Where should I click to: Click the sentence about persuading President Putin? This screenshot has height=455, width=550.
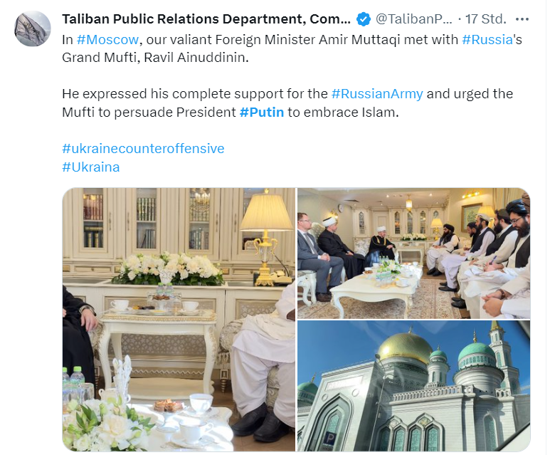[287, 103]
